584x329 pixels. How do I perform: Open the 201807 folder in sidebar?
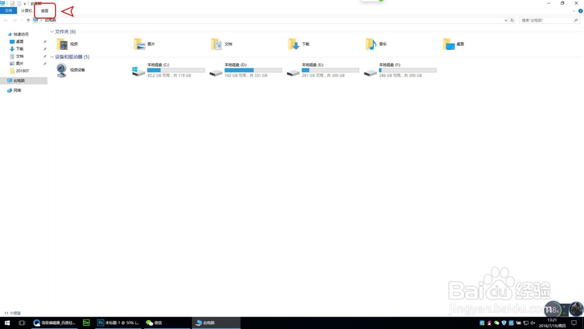(x=19, y=71)
